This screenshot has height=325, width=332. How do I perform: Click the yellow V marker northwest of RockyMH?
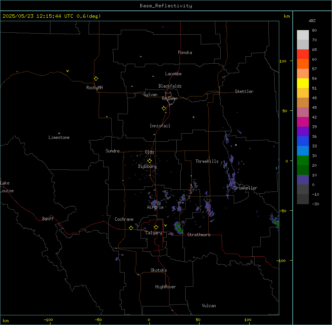[67, 71]
